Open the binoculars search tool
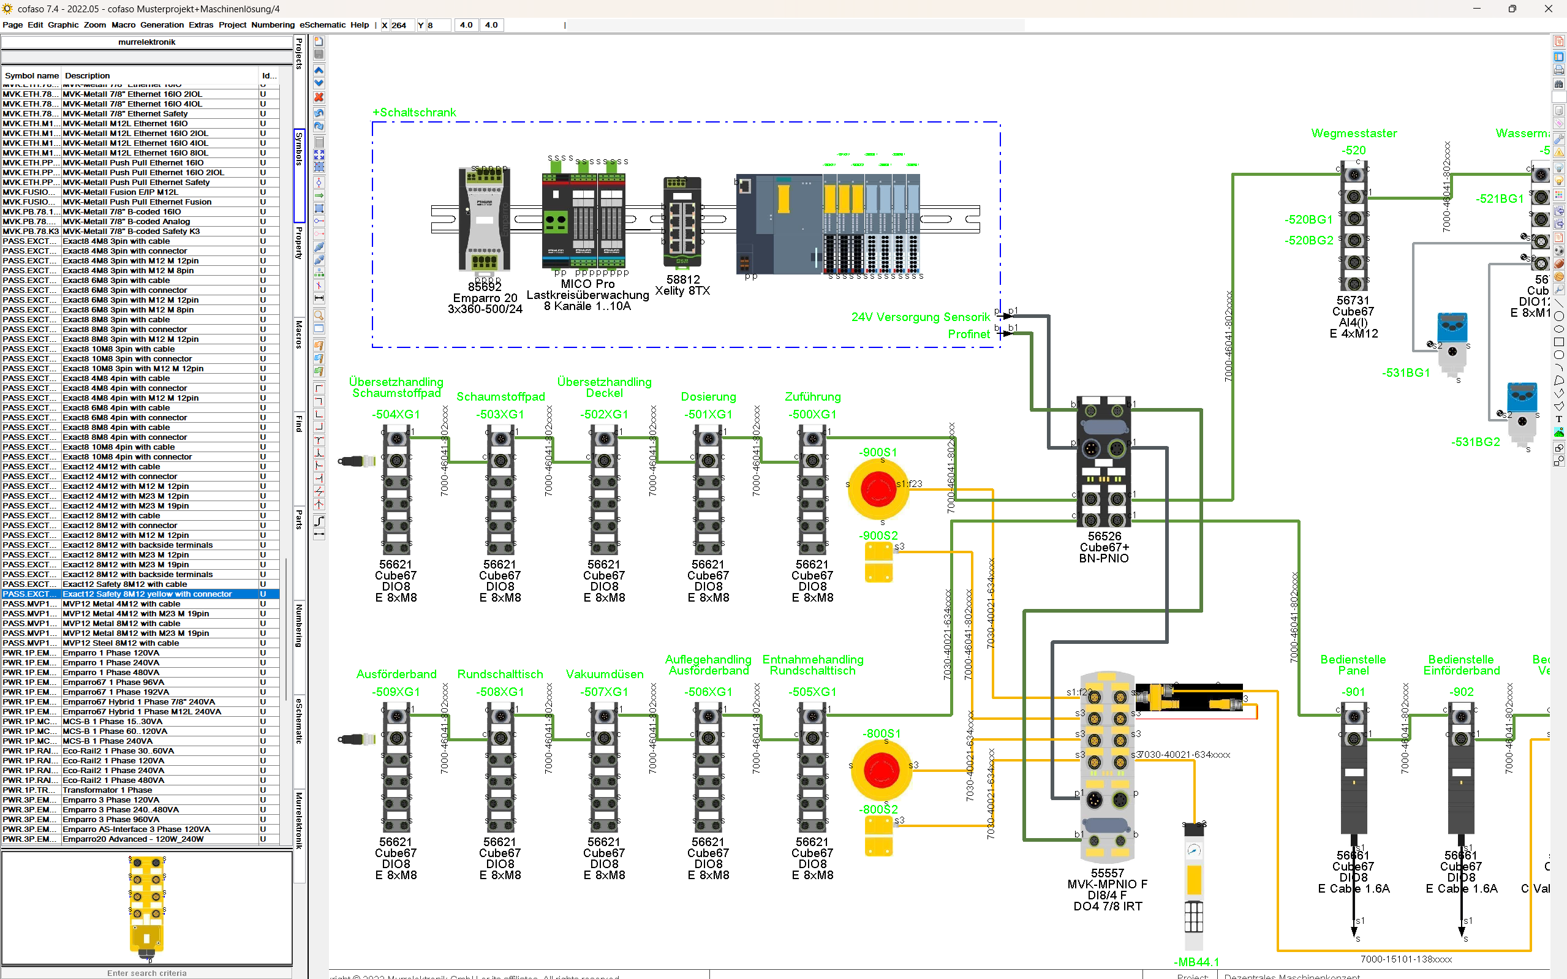1567x979 pixels. (x=1558, y=83)
